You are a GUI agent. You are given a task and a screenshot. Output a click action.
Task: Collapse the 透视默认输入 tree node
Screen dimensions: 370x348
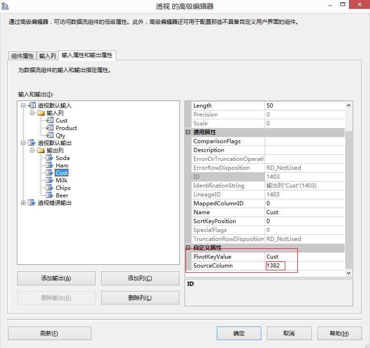23,105
